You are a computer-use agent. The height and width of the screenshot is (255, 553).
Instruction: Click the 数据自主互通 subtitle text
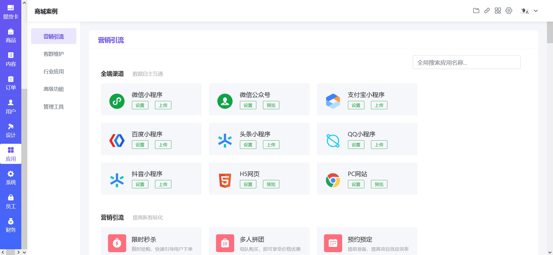click(148, 74)
